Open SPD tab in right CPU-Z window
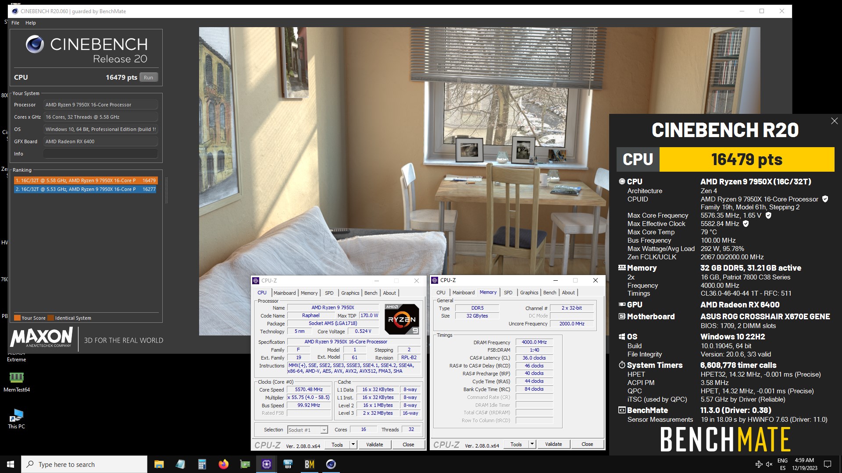The image size is (842, 473). coord(508,293)
